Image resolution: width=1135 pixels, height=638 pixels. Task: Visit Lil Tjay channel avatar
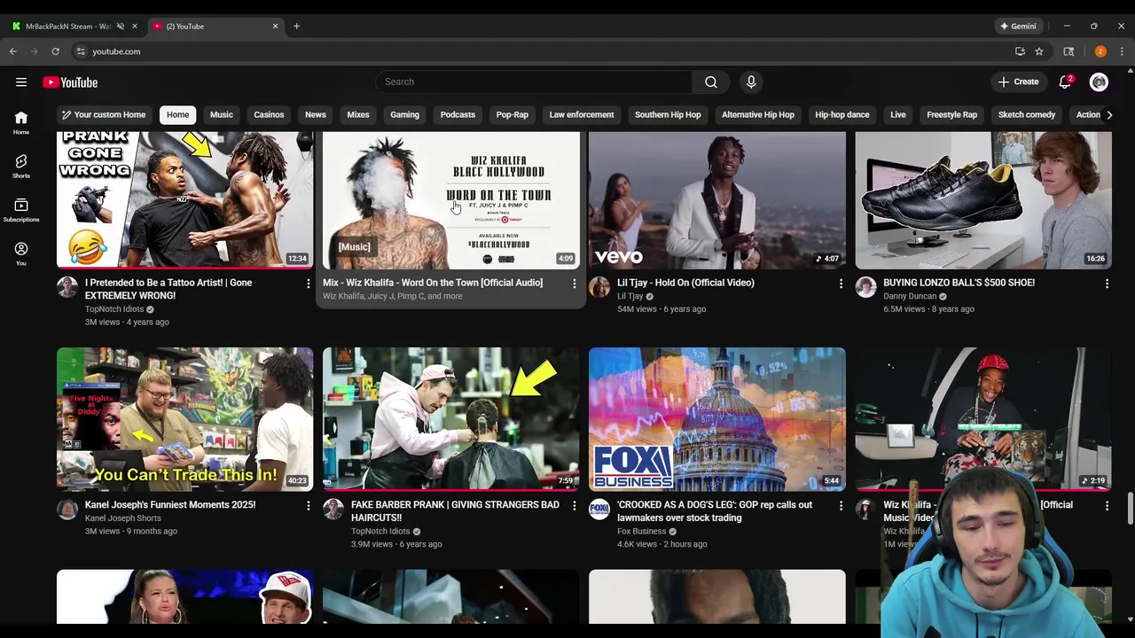click(599, 287)
